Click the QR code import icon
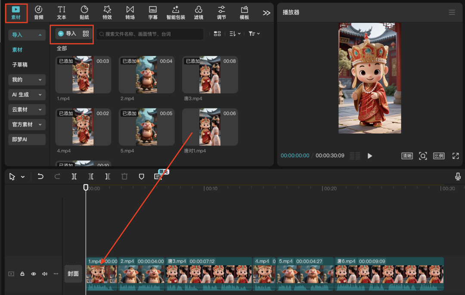The width and height of the screenshot is (465, 295). click(86, 34)
